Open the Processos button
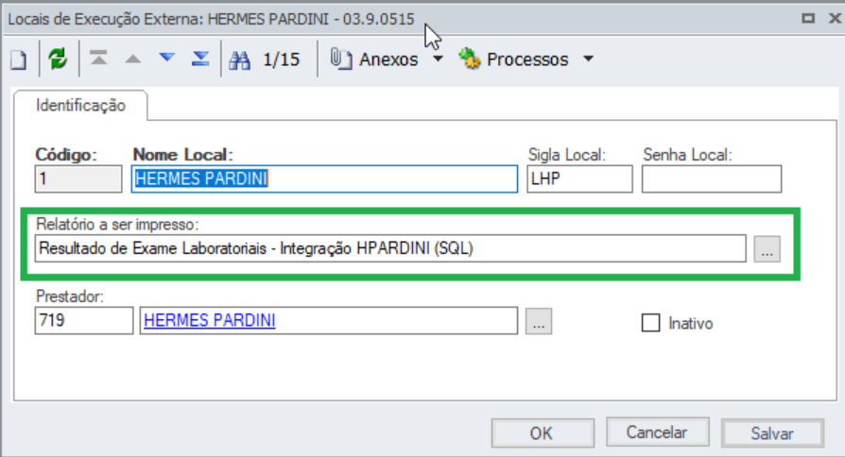The height and width of the screenshot is (457, 845). pos(513,59)
